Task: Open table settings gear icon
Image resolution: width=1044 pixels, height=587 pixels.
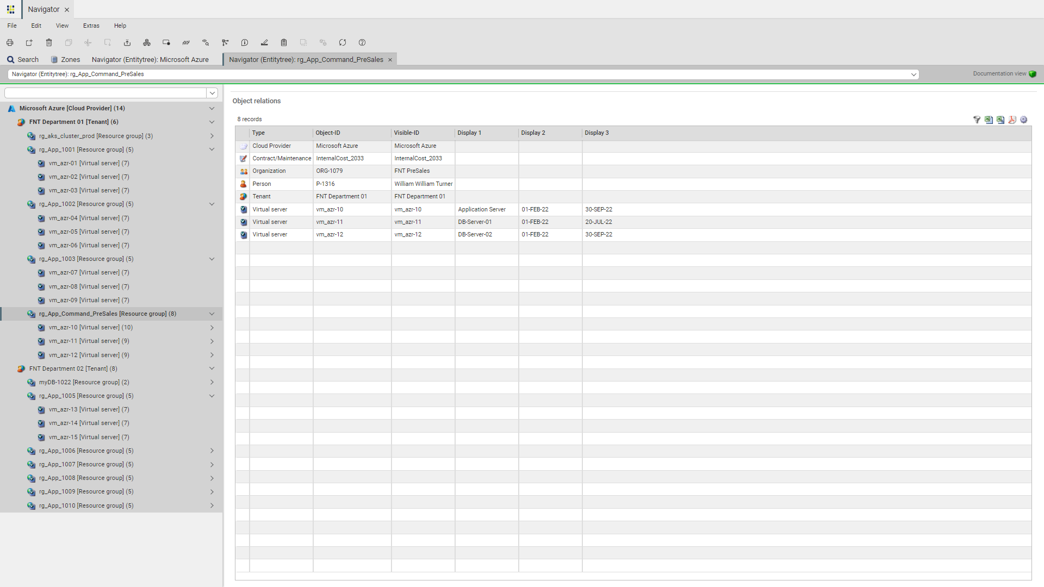Action: pos(1024,120)
